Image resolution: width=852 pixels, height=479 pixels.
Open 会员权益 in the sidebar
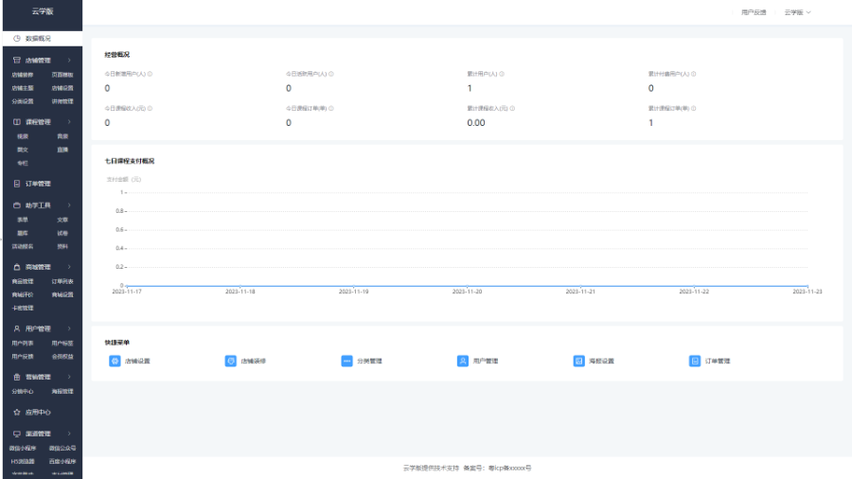(x=62, y=357)
